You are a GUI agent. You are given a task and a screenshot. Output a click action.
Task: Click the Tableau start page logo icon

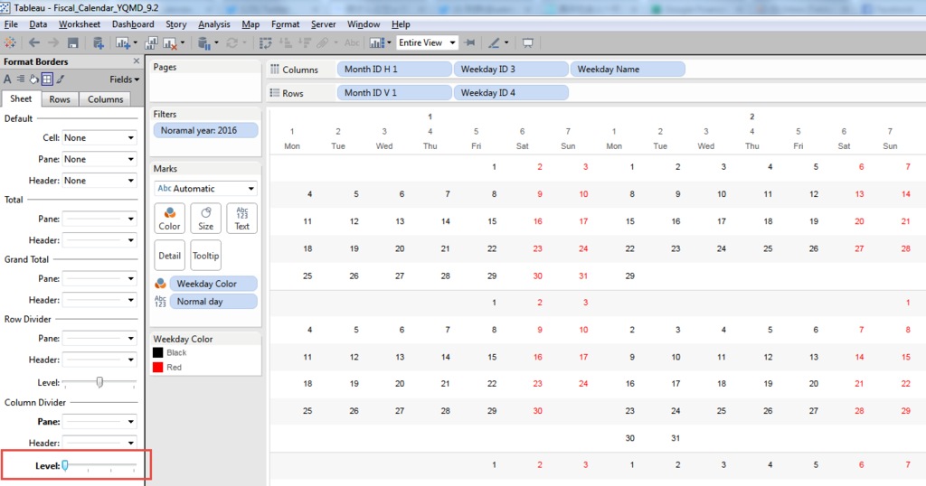tap(10, 42)
